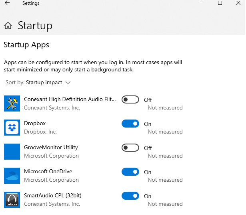The width and height of the screenshot is (246, 215).
Task: Enable Conexant High Definition Audio Filter startup
Action: 130,99
